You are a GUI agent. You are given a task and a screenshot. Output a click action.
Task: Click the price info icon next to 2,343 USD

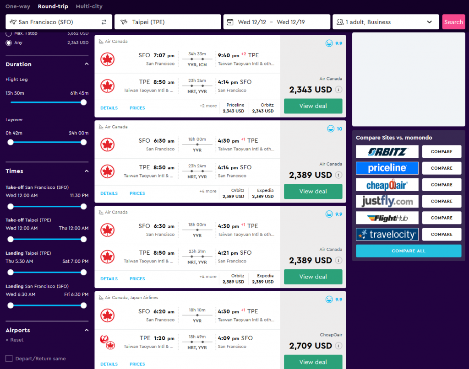click(x=338, y=90)
